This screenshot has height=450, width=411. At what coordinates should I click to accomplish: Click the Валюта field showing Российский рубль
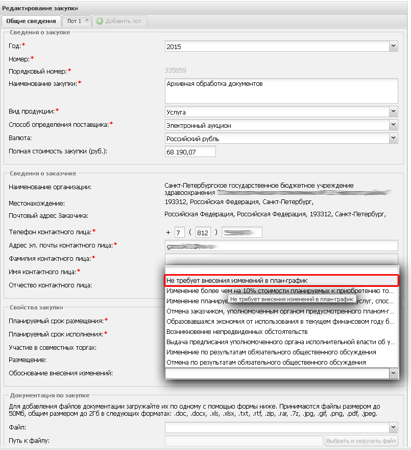[x=277, y=139]
